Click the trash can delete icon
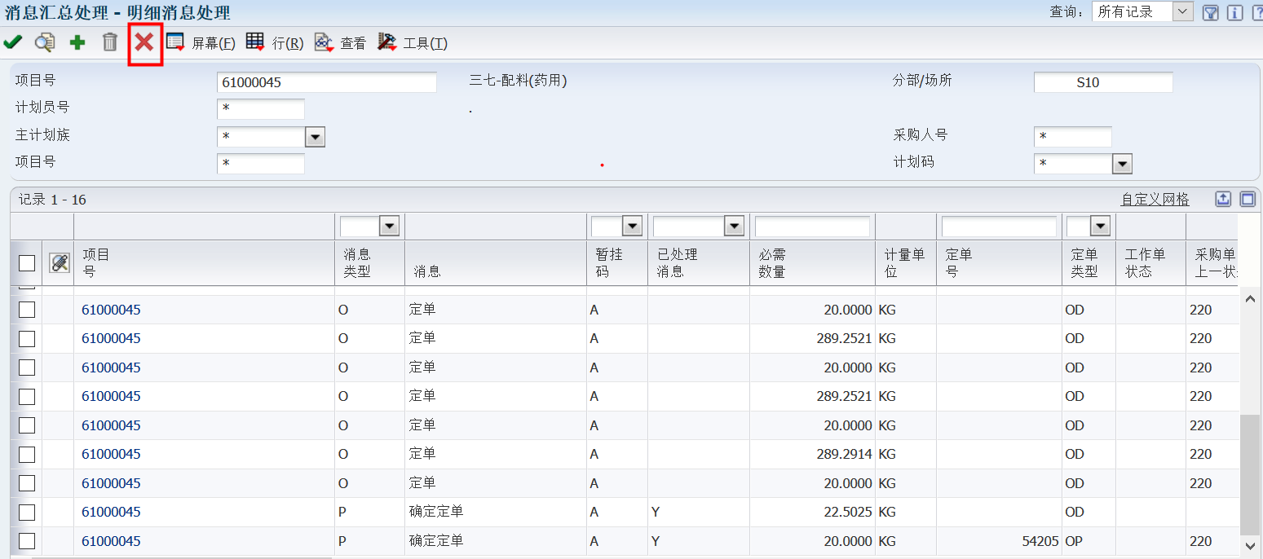The height and width of the screenshot is (559, 1263). pos(110,42)
